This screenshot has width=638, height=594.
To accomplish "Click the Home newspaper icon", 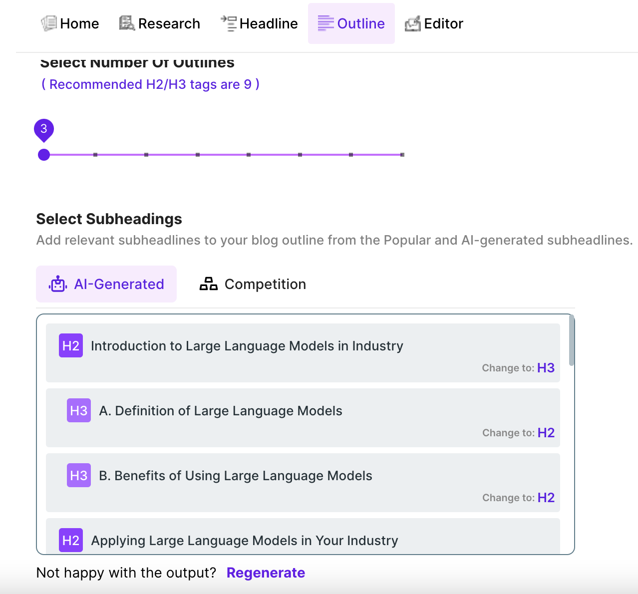I will coord(48,23).
